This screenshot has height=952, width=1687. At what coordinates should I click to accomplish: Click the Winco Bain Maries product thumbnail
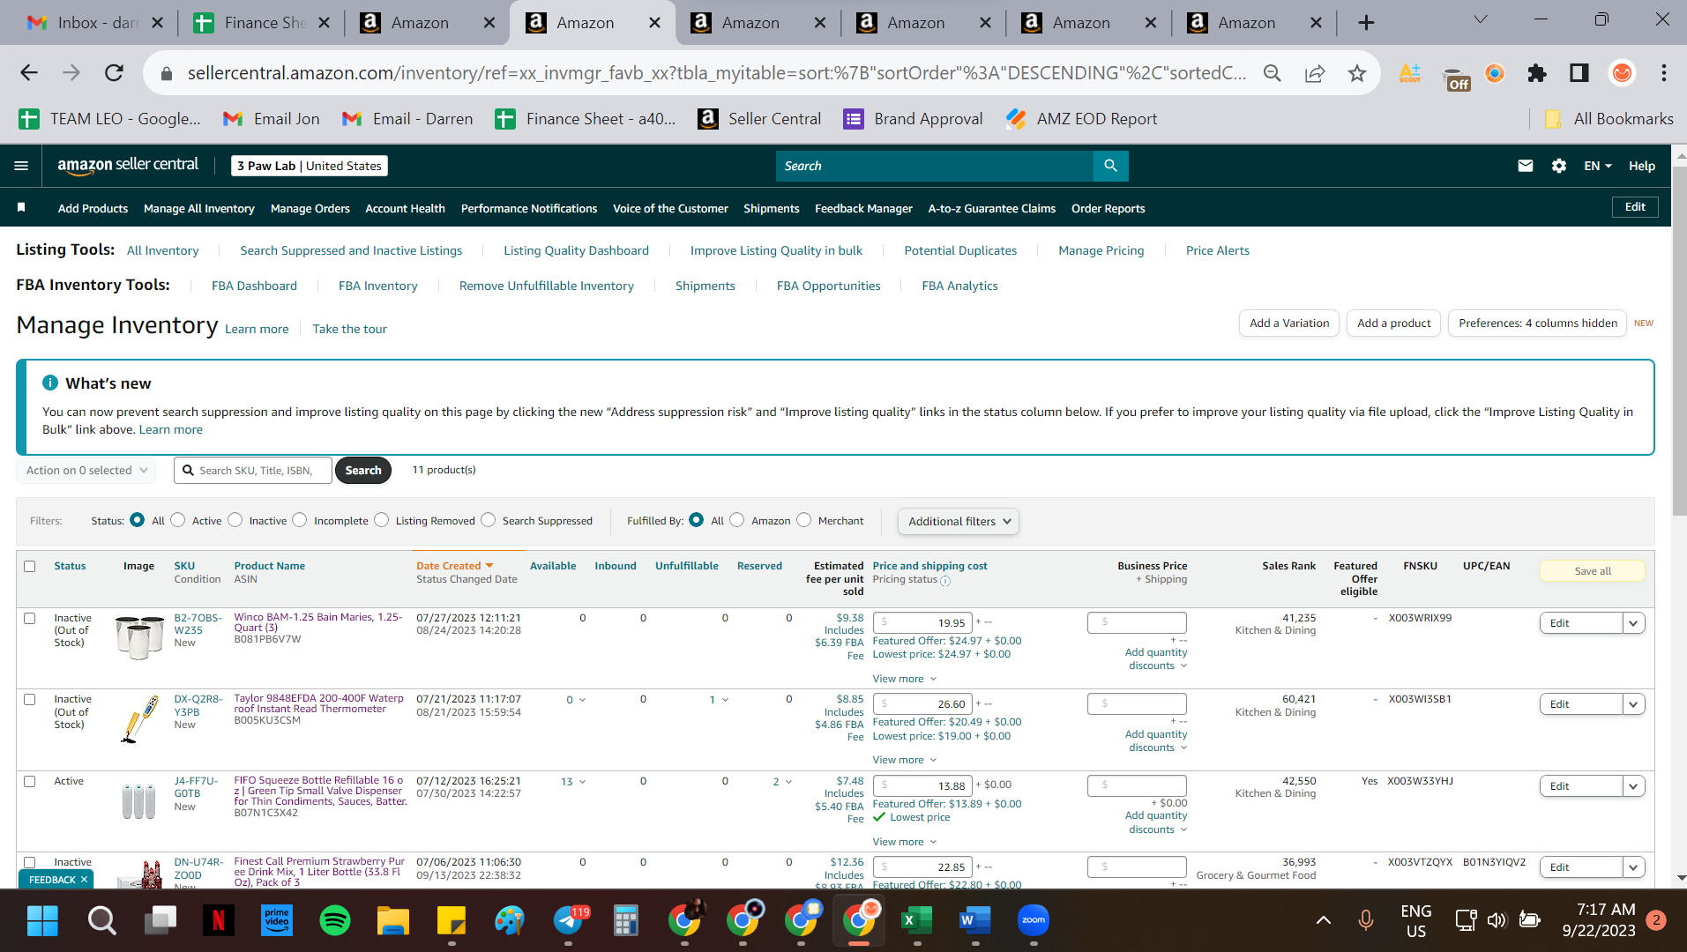click(x=139, y=637)
